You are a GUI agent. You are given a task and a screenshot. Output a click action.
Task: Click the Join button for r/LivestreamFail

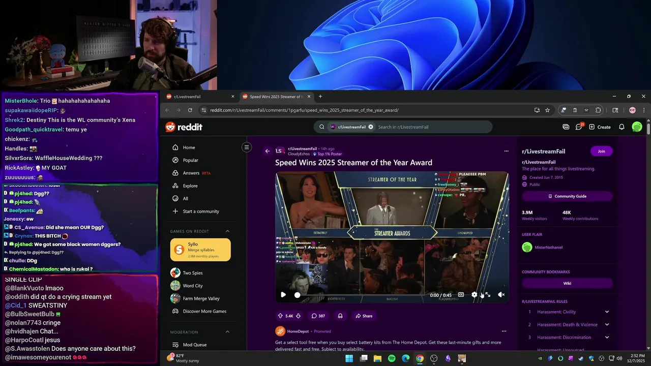pyautogui.click(x=602, y=151)
